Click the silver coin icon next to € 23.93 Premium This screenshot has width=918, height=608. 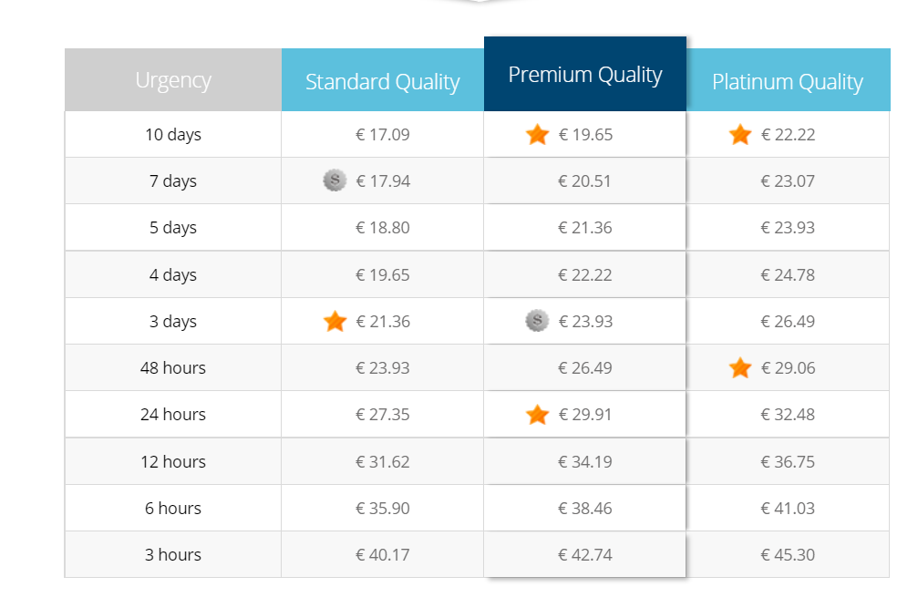537,321
